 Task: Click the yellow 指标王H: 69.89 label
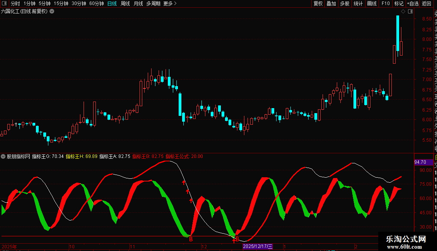(82, 156)
